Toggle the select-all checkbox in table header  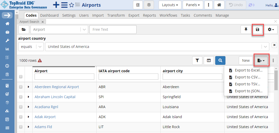21,77
